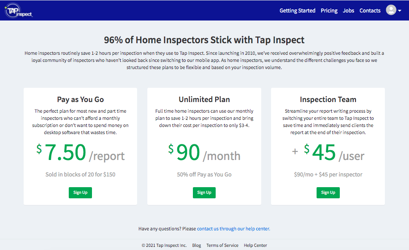Viewport: 409px width, 250px height.
Task: Sign up for Pay as You Go plan
Action: pyautogui.click(x=80, y=193)
